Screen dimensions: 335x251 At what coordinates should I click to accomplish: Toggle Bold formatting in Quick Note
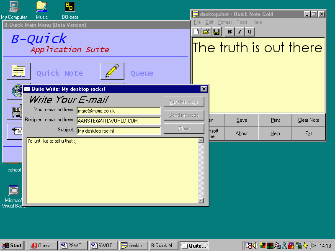229,32
